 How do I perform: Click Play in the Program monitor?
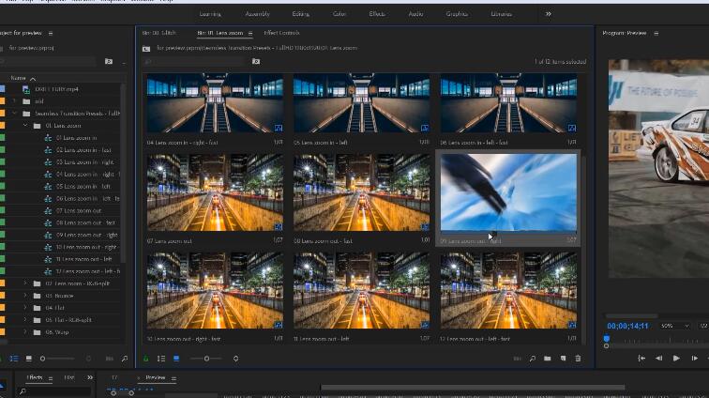675,358
